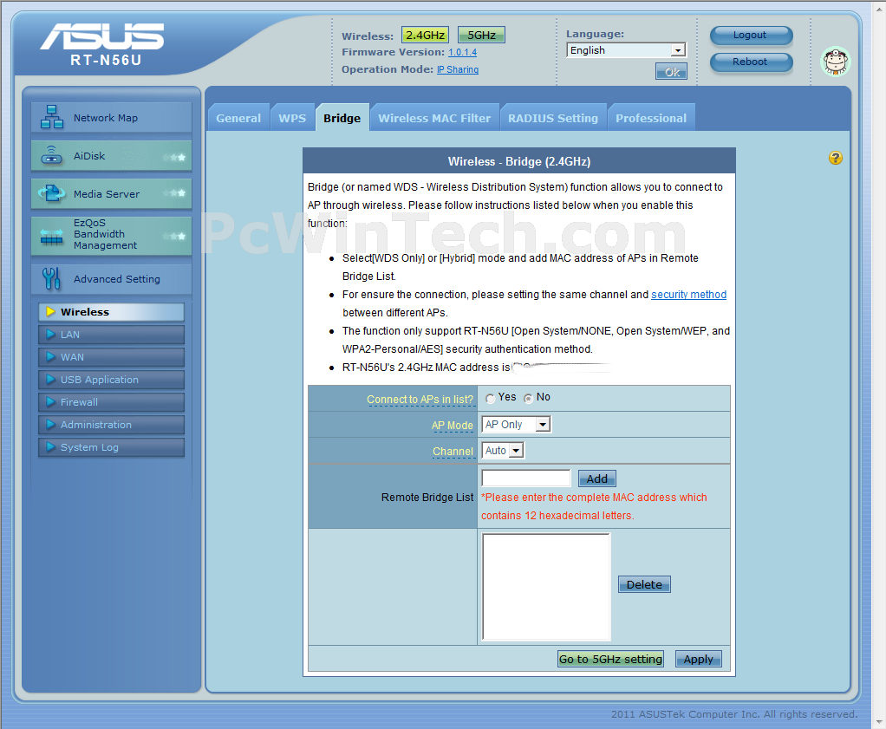Open the security method link
886x729 pixels.
[x=689, y=295]
